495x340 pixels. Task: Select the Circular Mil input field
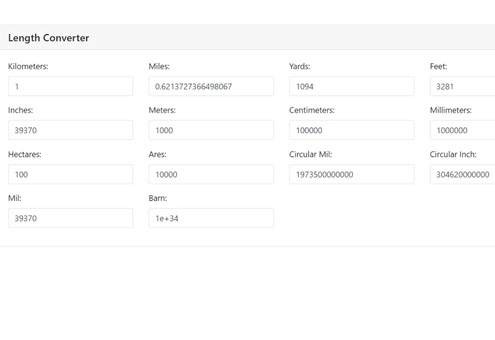tap(351, 174)
